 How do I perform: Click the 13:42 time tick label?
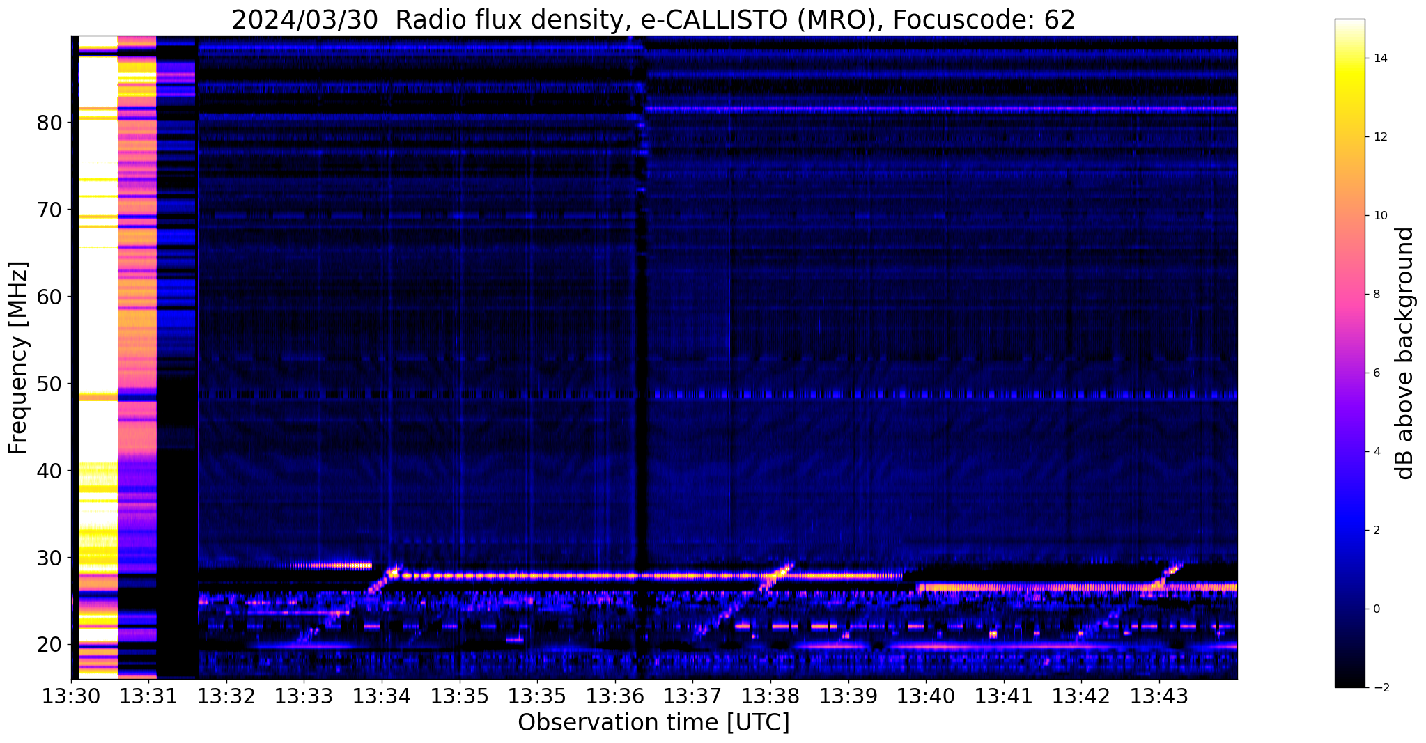[x=1081, y=696]
